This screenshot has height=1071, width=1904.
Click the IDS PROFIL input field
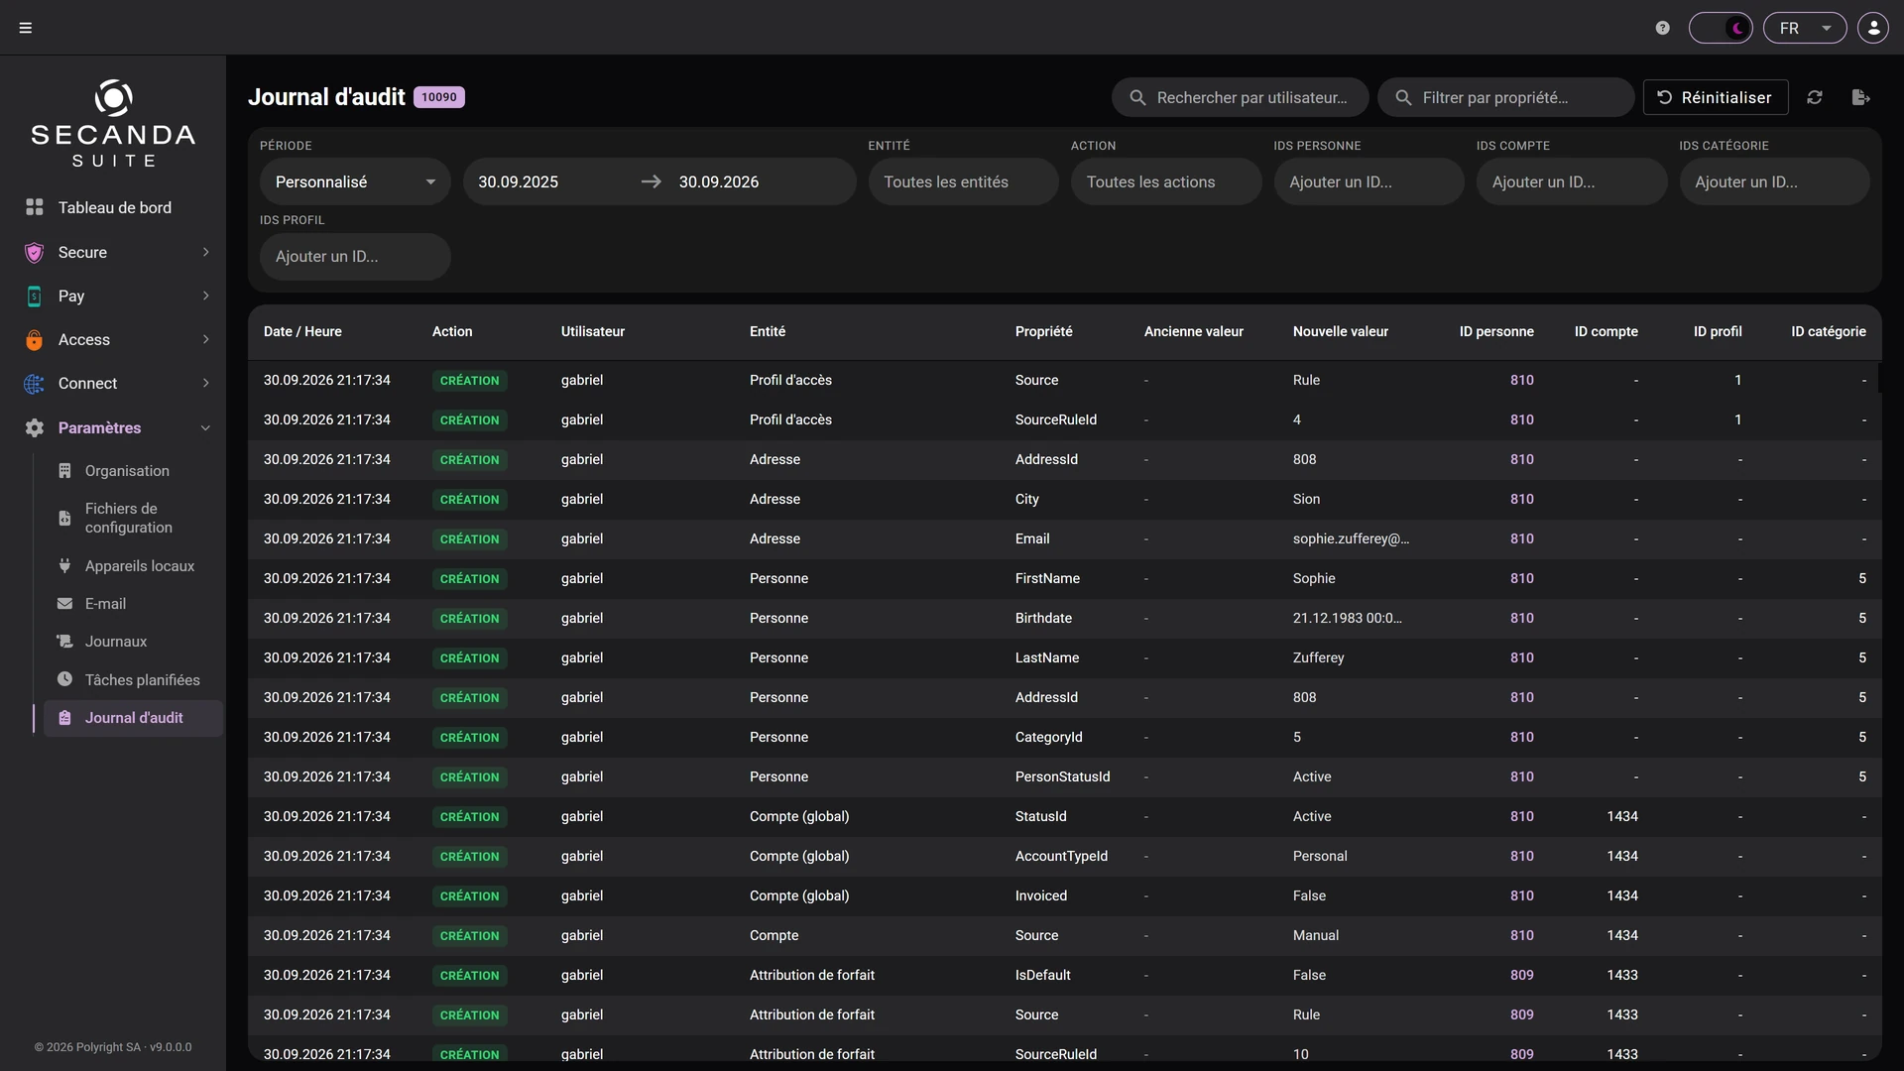click(x=355, y=256)
